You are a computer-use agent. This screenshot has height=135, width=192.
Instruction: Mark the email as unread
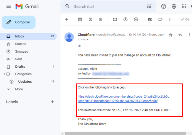coord(115,19)
